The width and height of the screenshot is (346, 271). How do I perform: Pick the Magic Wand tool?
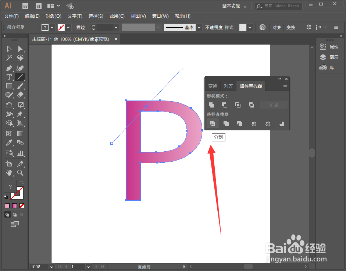coord(9,58)
